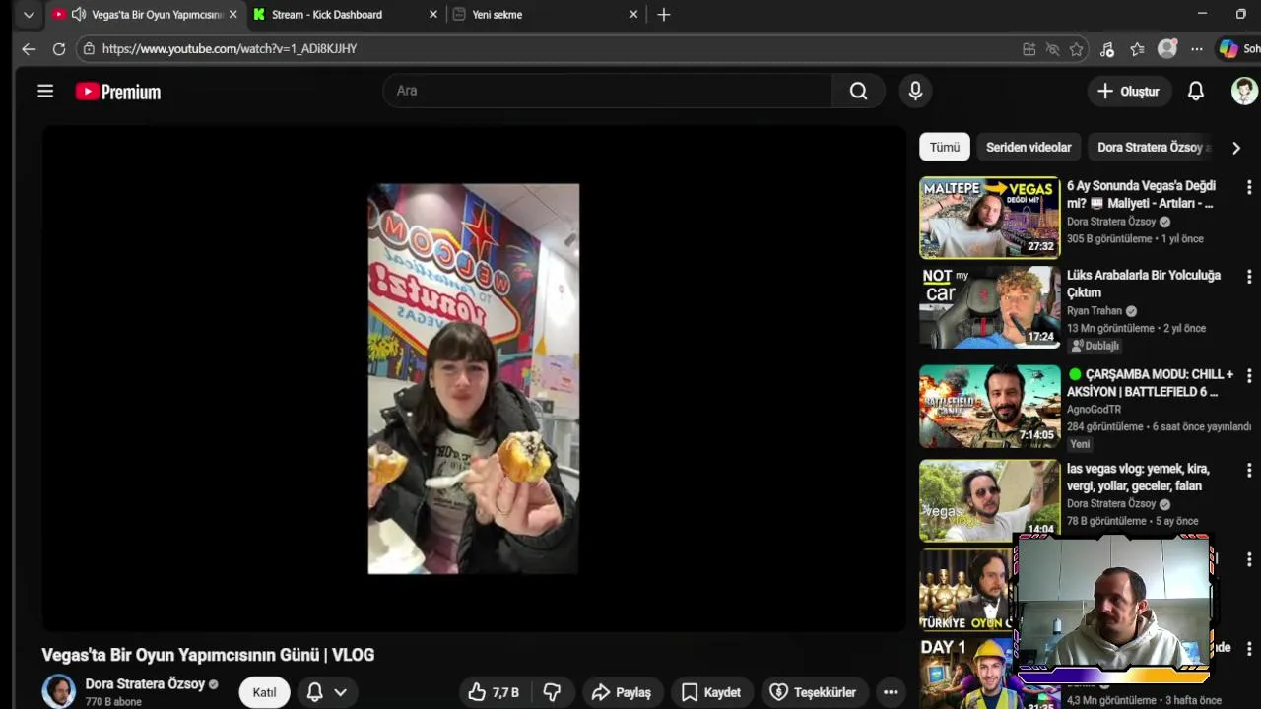Click the video title 'Vegas'ta Bir Oyun Yapımcısının Günü'
1261x709 pixels.
pyautogui.click(x=208, y=655)
